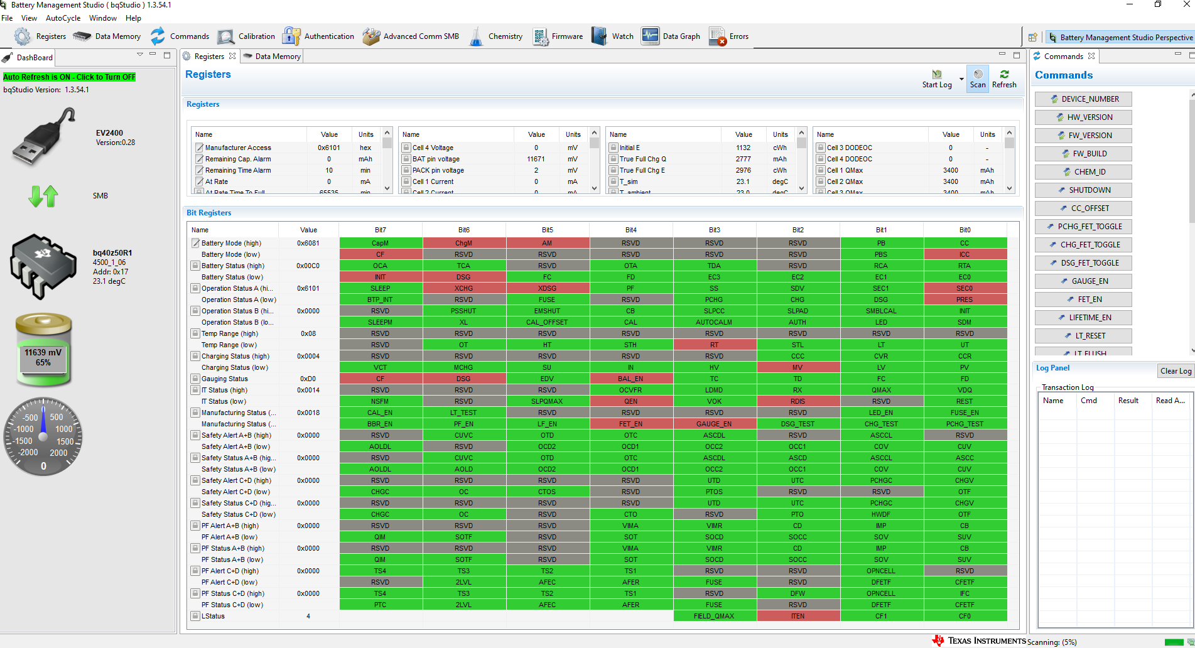The image size is (1195, 648).
Task: Close the Registers tab with X
Action: click(232, 56)
